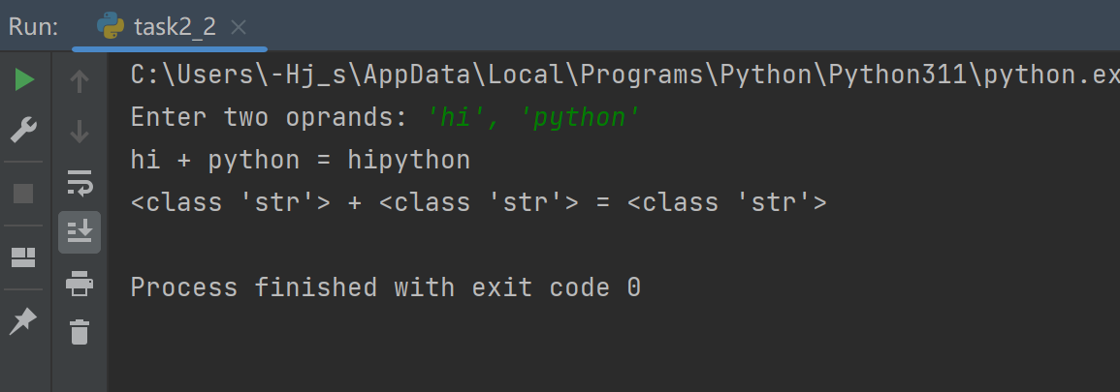Toggle the Pin Tab pushpin icon
The width and height of the screenshot is (1120, 392).
pos(24,322)
